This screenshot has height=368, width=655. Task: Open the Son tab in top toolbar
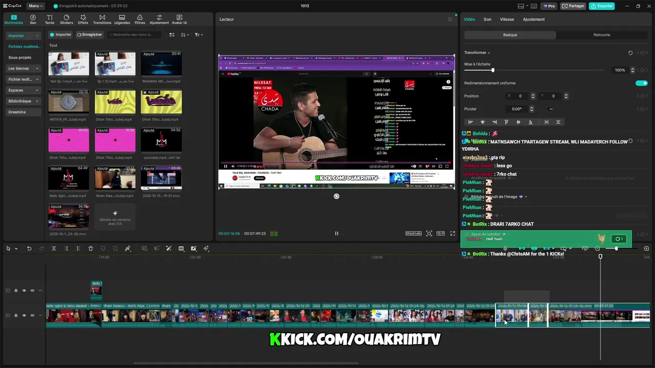tap(33, 19)
